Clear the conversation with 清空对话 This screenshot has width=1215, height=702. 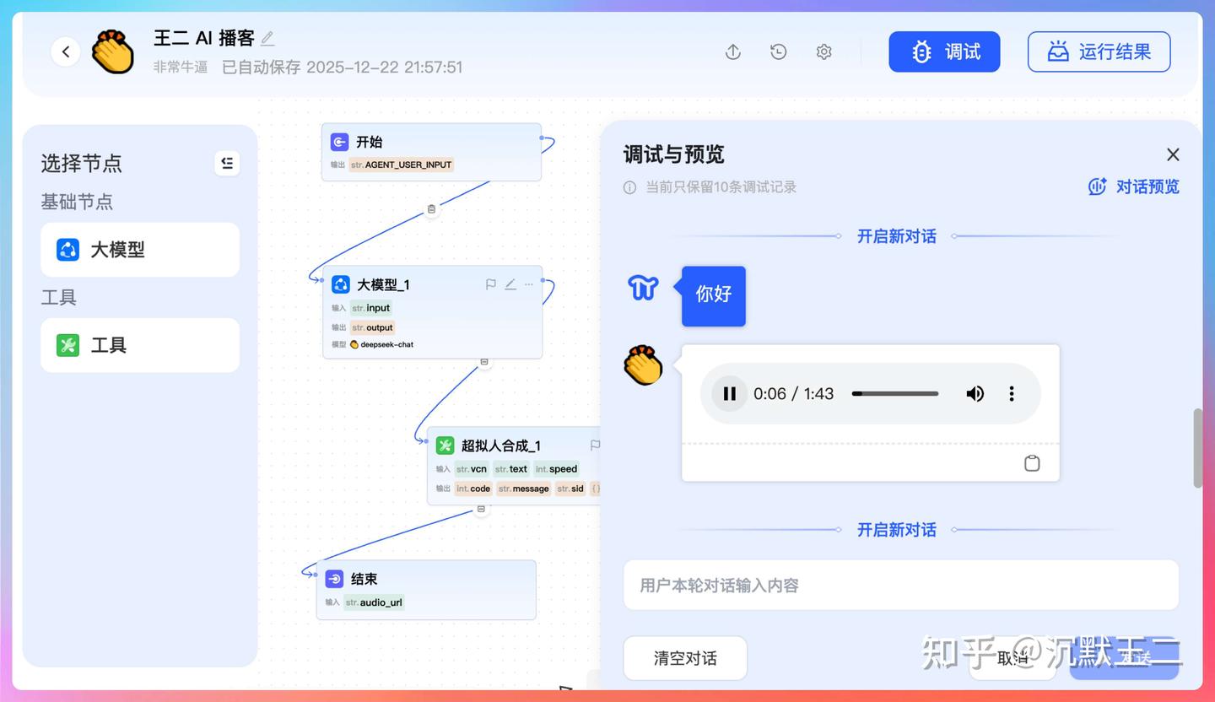click(x=684, y=658)
